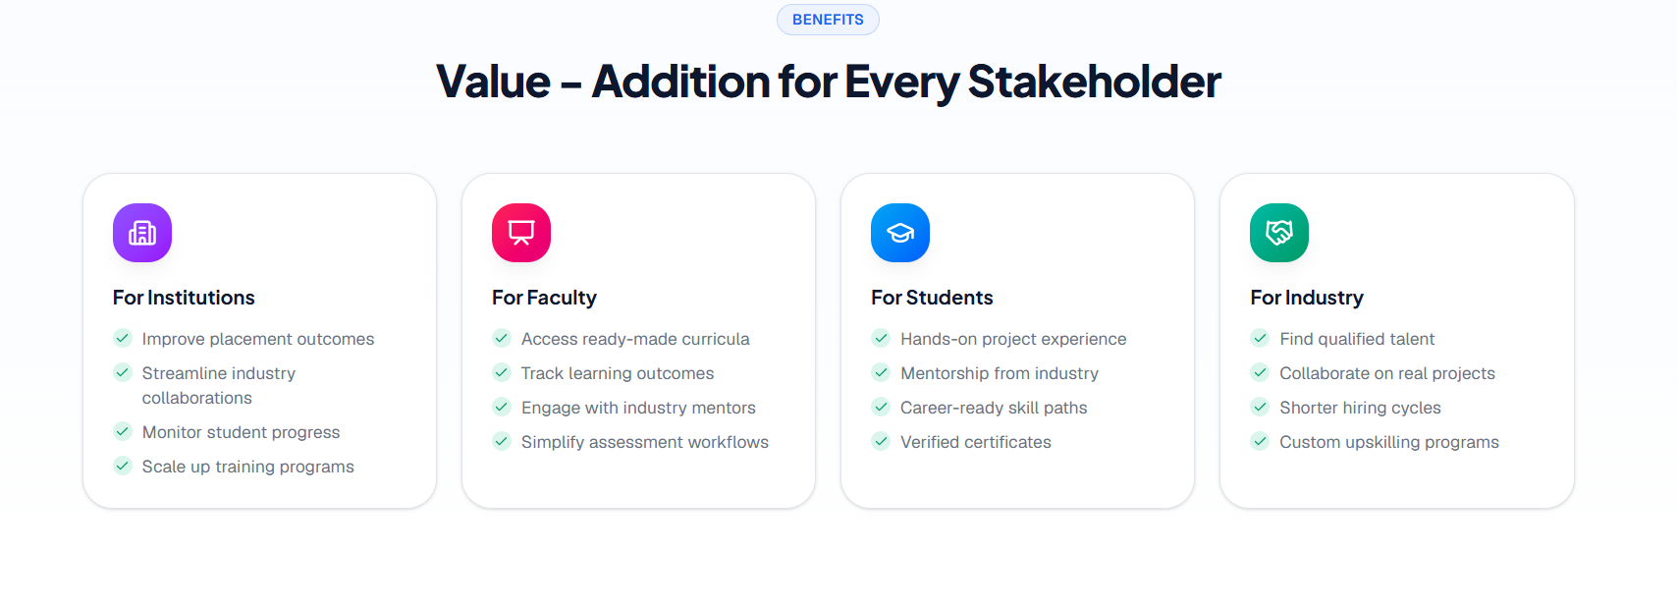Image resolution: width=1677 pixels, height=607 pixels.
Task: Click check icon beside Improve placement outcomes
Action: click(123, 338)
